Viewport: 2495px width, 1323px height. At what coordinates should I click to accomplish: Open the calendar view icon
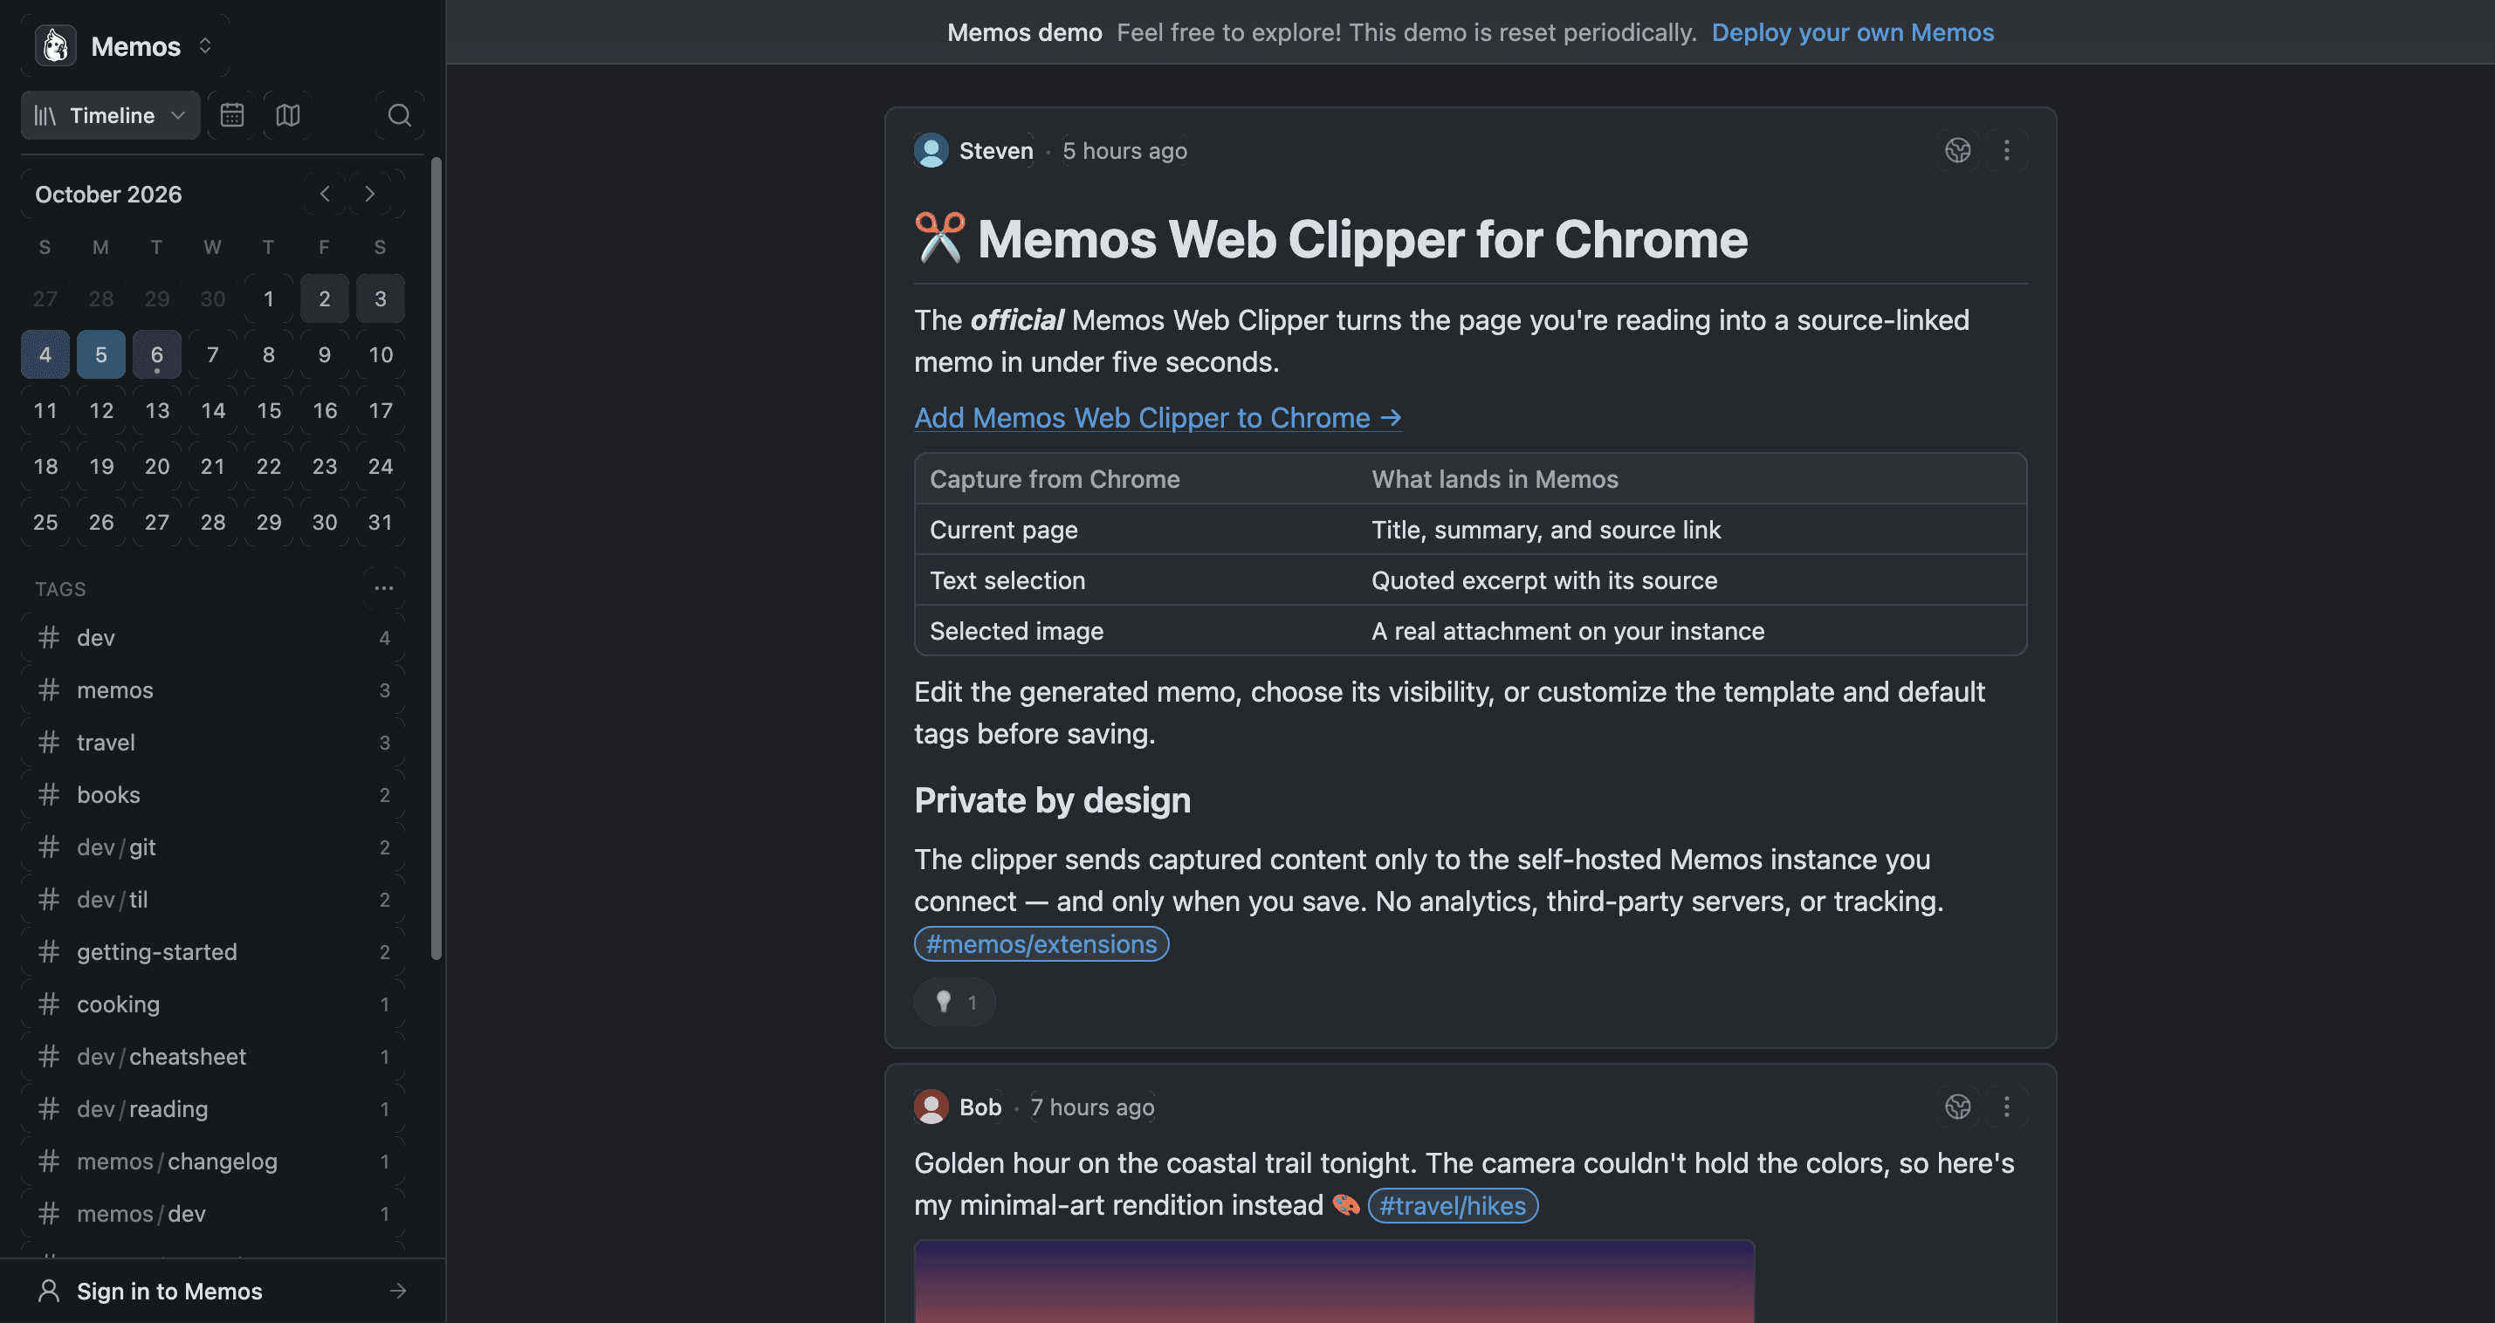[231, 115]
